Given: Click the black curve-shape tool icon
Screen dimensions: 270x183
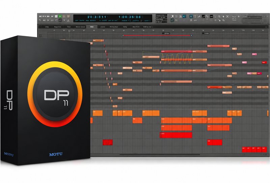Looking at the screenshot, I should 203,16.
